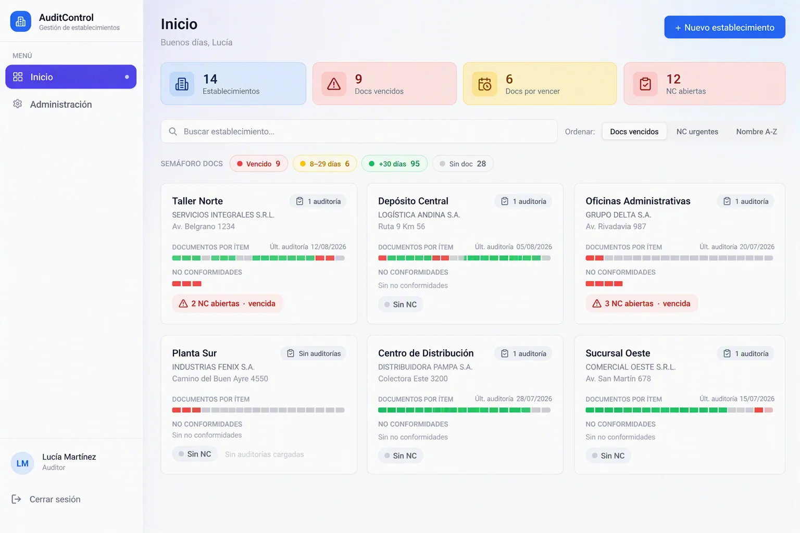Click the Establecimientos building icon in stats card
Viewport: 800px width, 533px height.
(182, 84)
